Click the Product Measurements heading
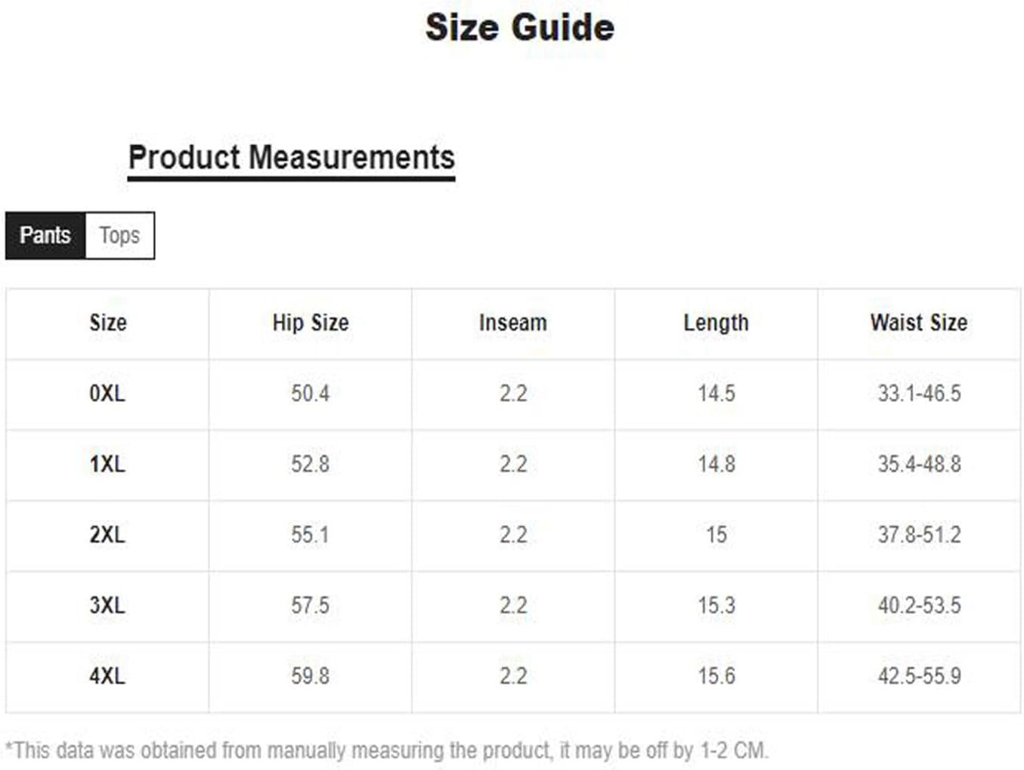The height and width of the screenshot is (770, 1024). [x=292, y=158]
